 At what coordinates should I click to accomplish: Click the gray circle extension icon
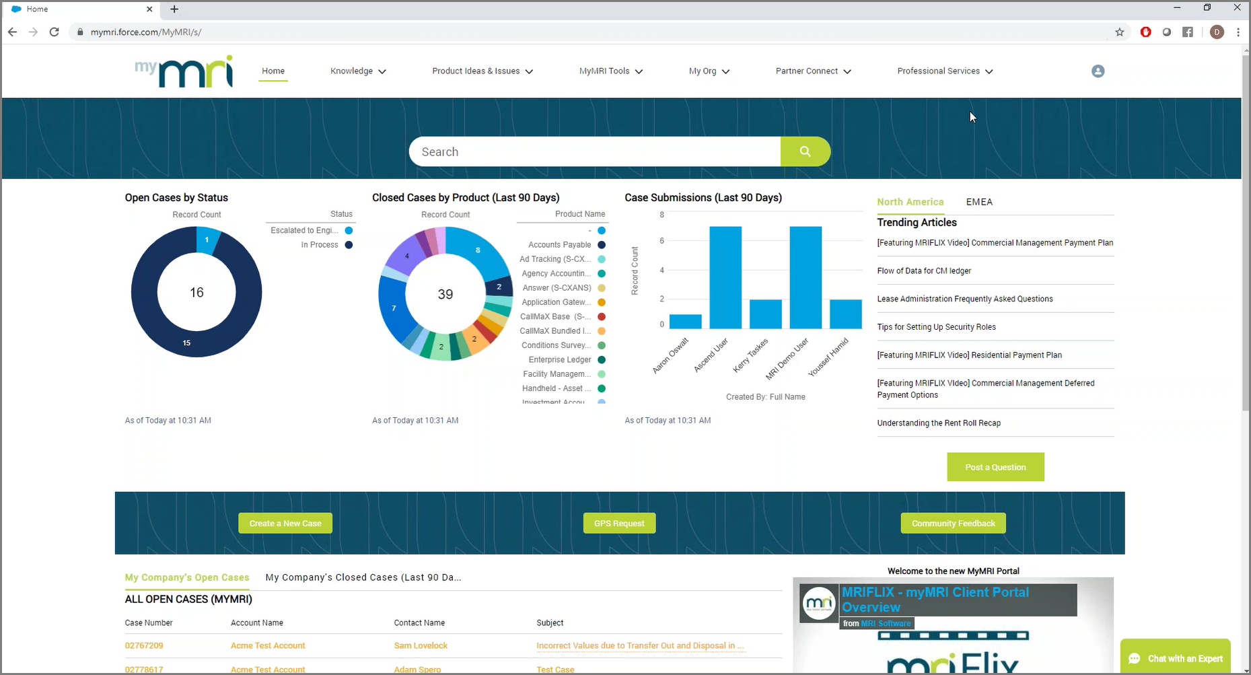pos(1166,32)
